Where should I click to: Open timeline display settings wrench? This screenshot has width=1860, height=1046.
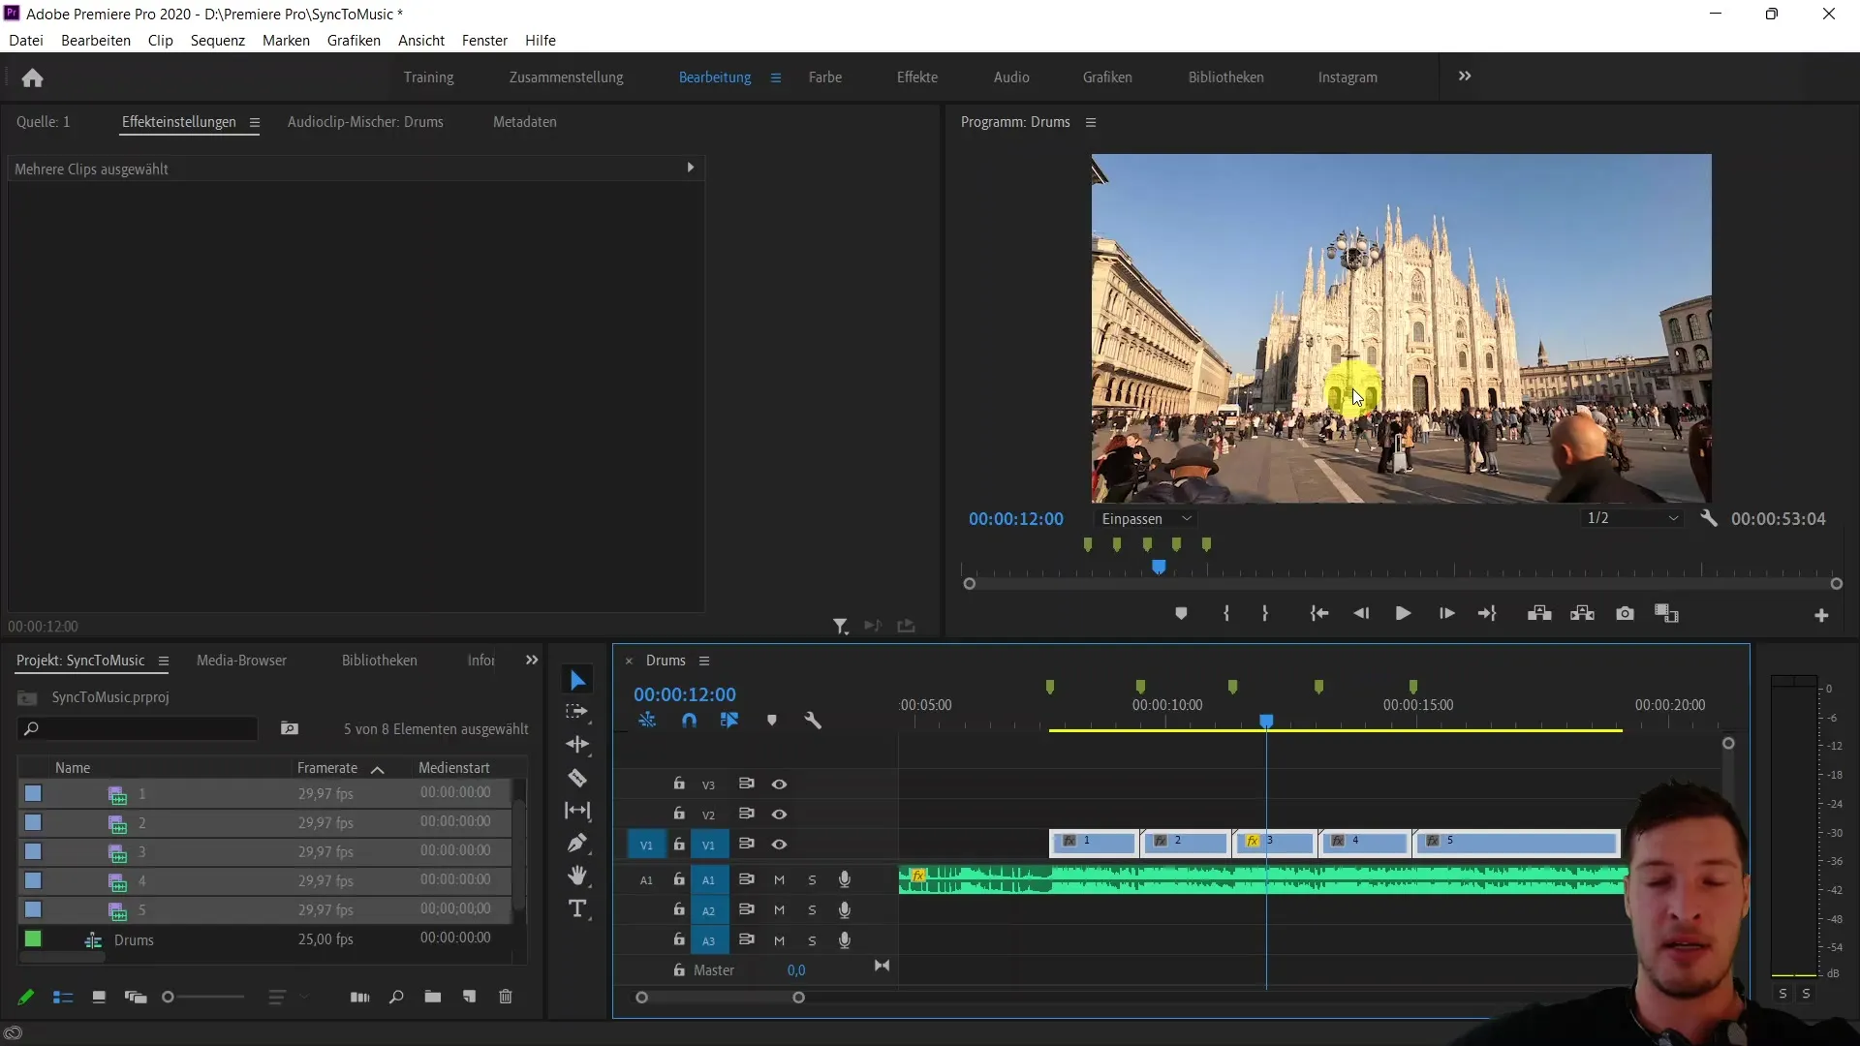813,721
